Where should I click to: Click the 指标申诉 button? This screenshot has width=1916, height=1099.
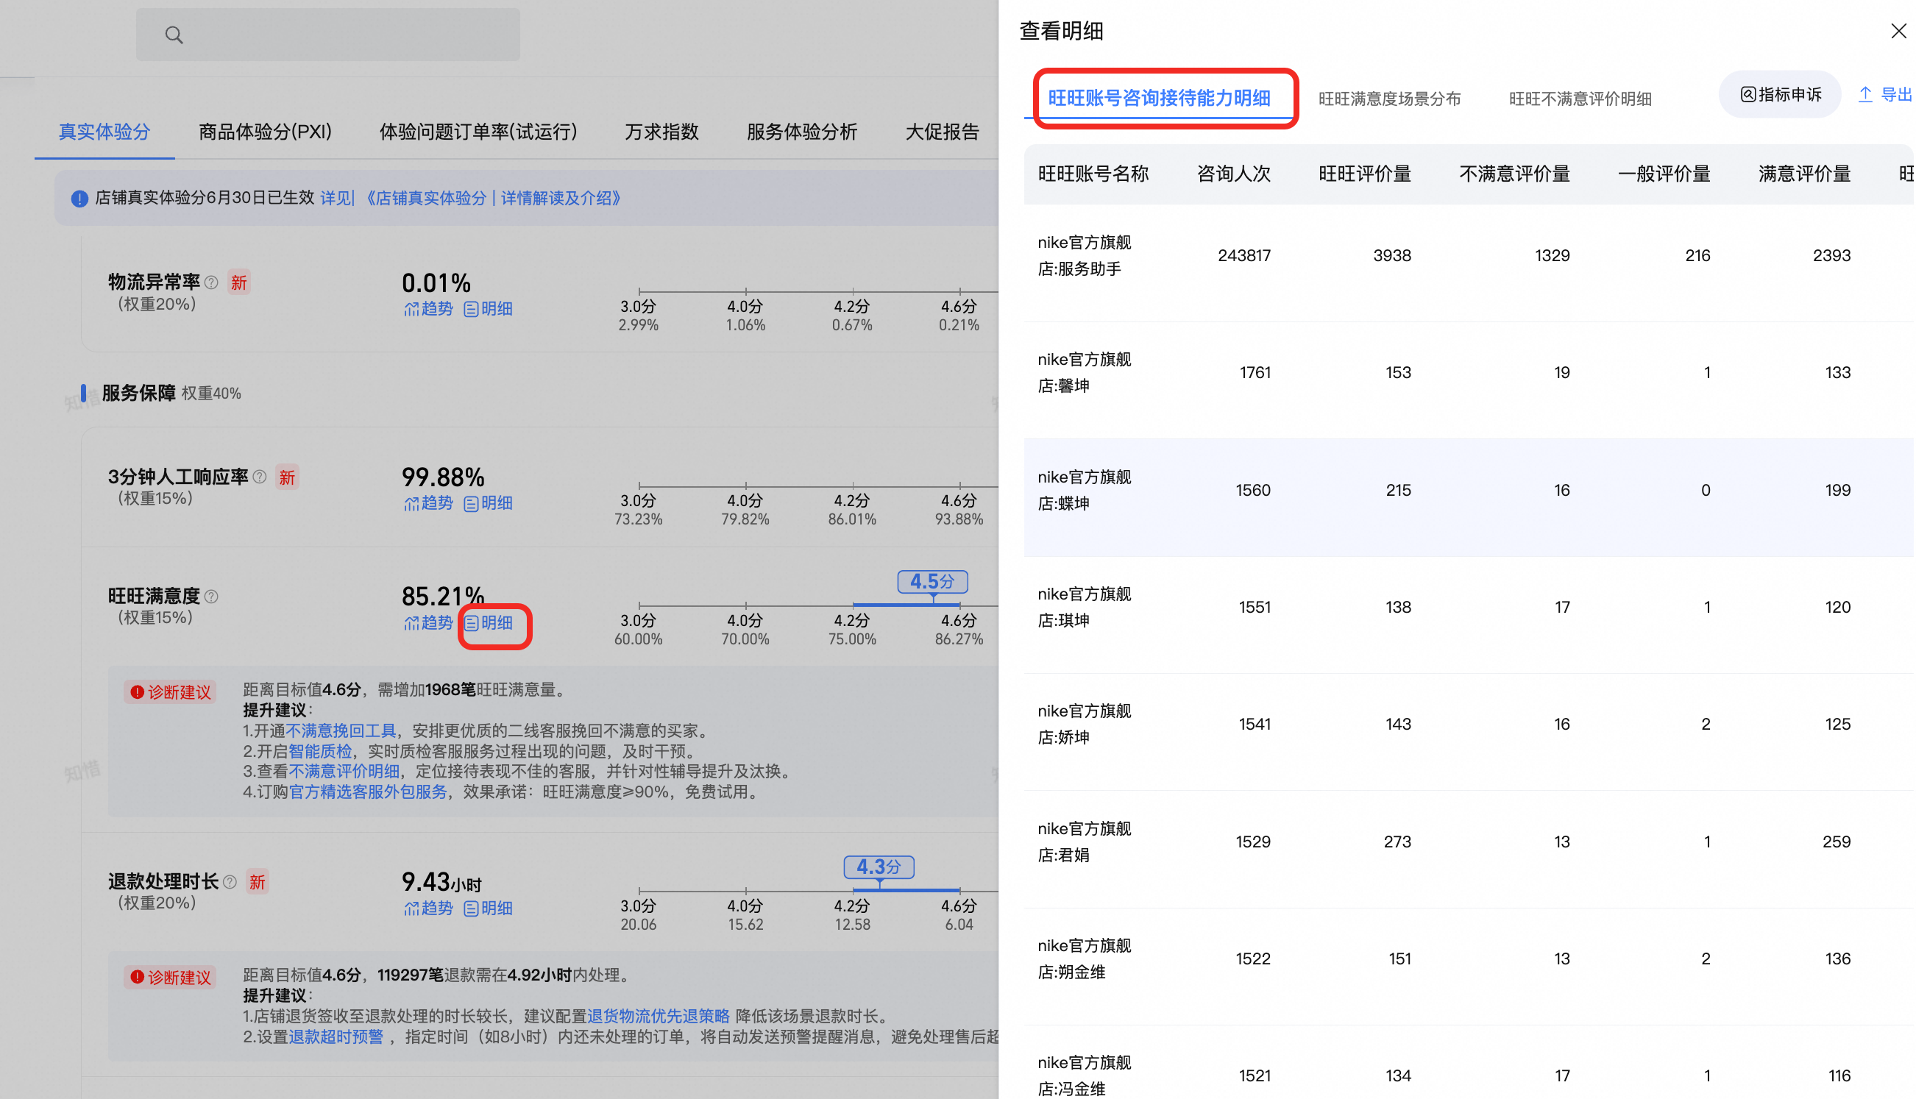point(1780,94)
